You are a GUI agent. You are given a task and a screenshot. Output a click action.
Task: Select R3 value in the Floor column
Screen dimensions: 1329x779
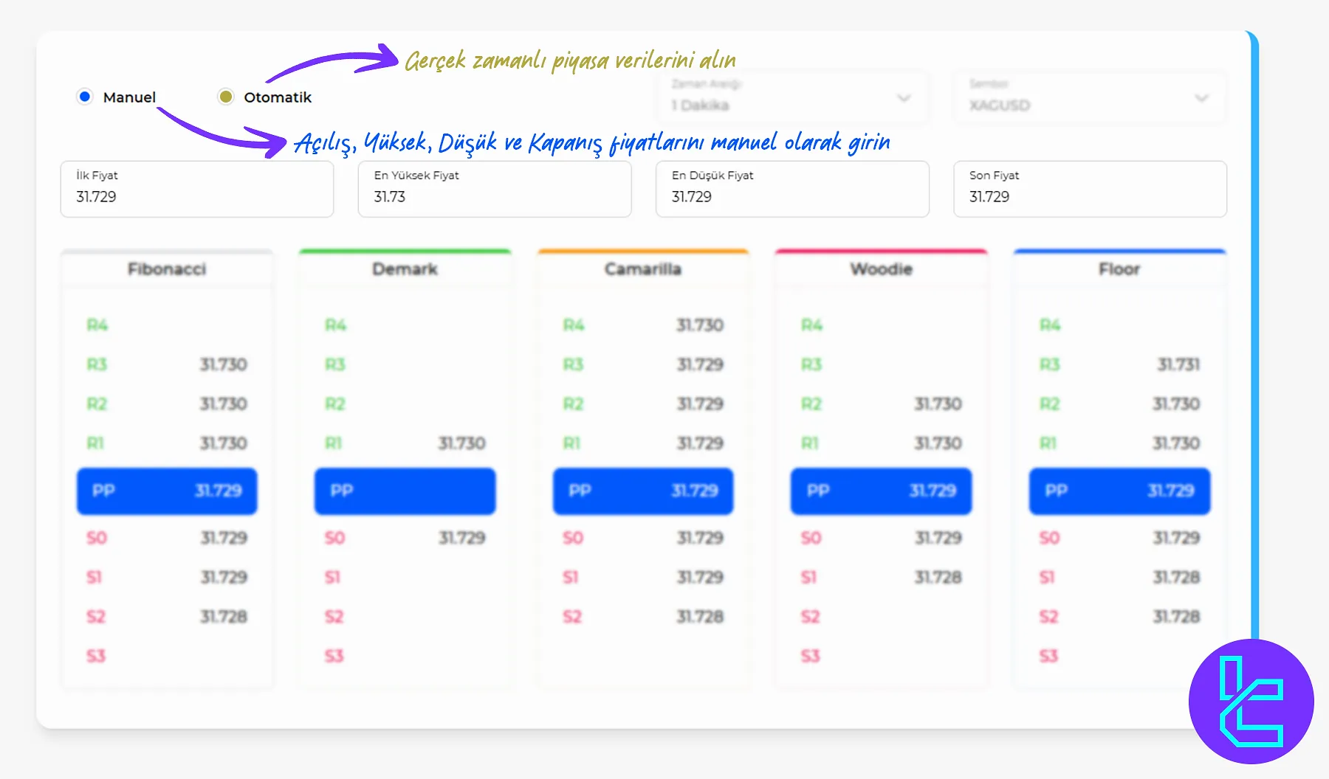[x=1177, y=364]
